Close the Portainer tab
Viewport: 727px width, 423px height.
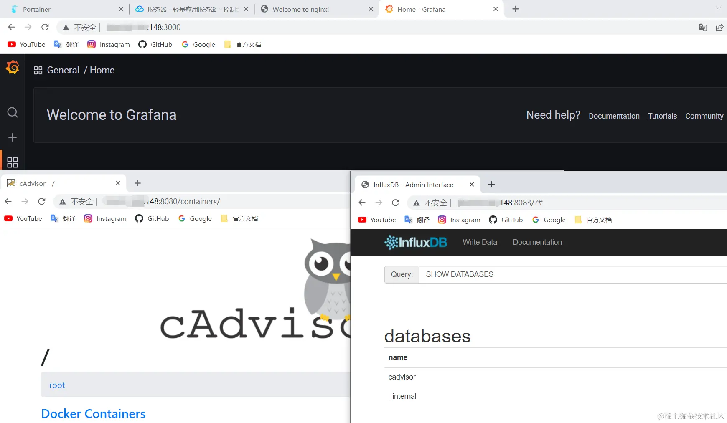[121, 9]
